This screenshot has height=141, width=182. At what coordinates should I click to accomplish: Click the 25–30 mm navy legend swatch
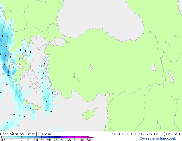[58, 137]
